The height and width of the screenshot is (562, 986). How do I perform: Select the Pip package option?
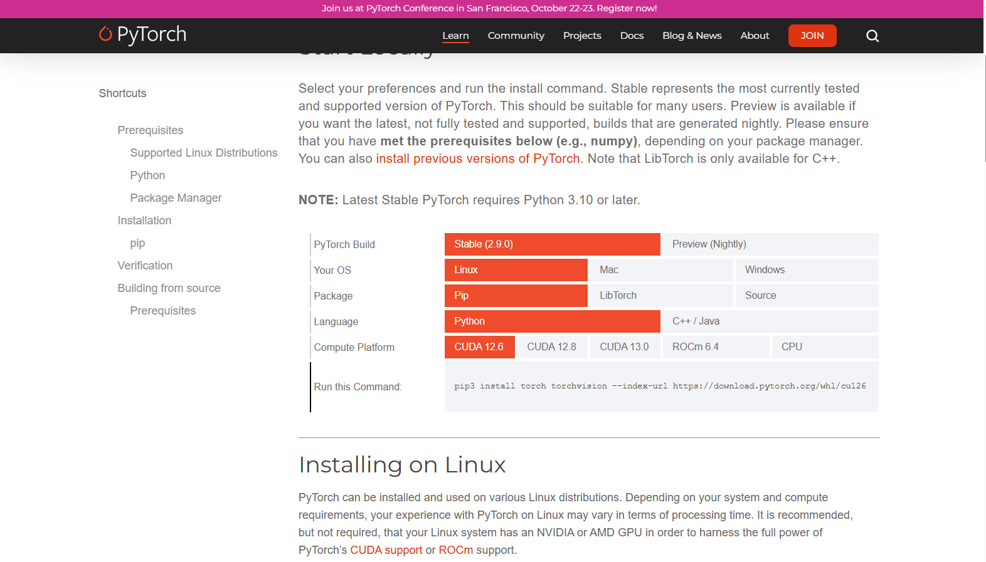click(x=516, y=296)
